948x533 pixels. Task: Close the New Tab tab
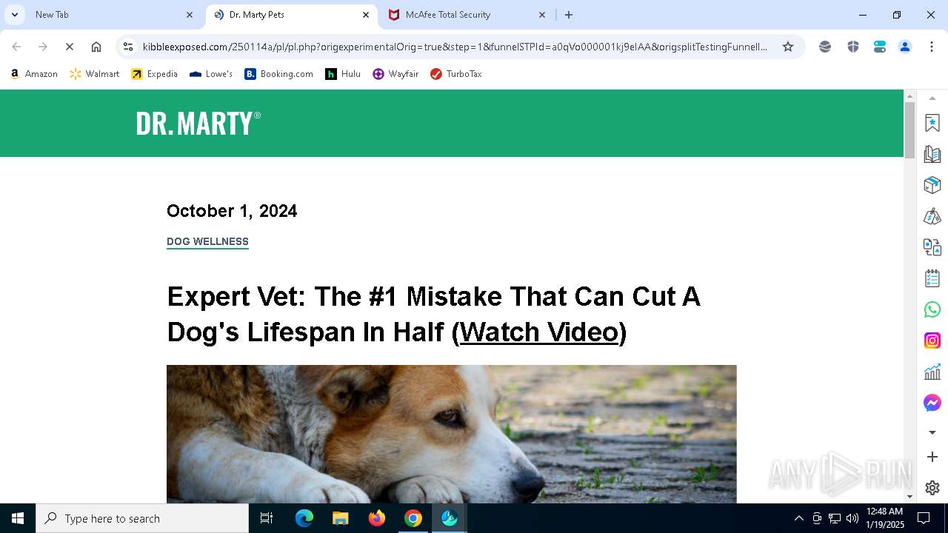click(190, 15)
